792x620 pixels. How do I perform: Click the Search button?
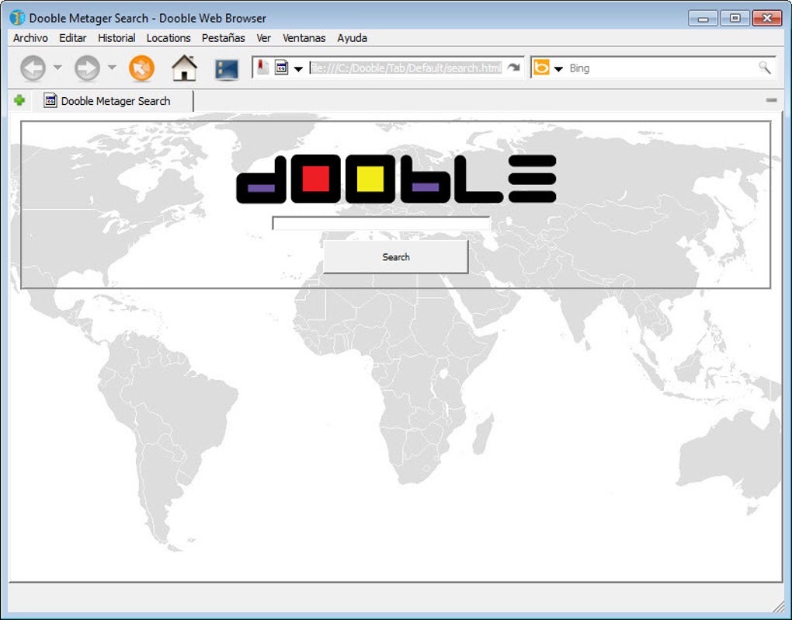tap(396, 256)
